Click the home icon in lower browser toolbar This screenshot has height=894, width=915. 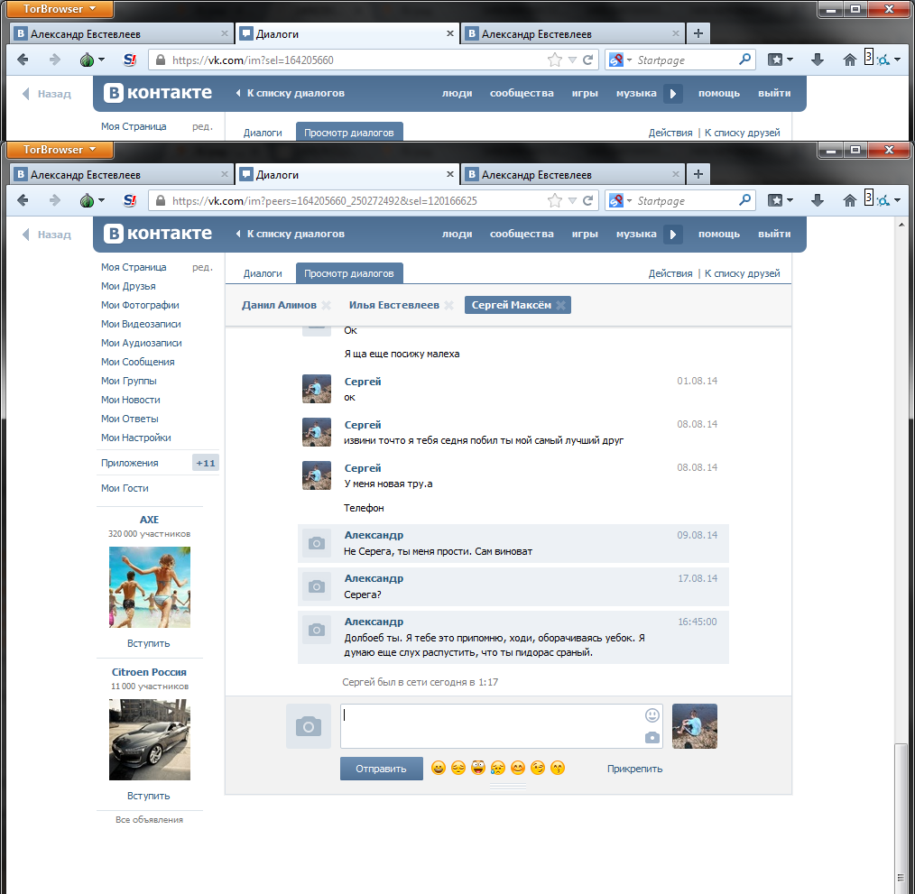tap(850, 201)
